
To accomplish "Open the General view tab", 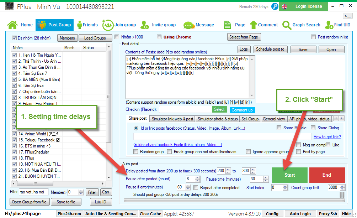I will click(274, 119).
